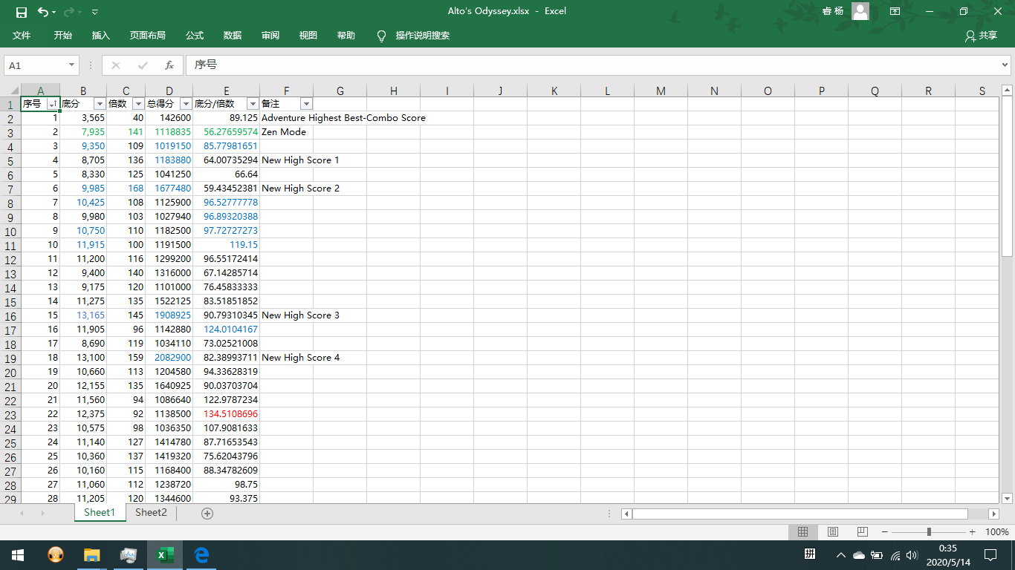Switch to Page Break Preview
This screenshot has width=1015, height=570.
(862, 532)
